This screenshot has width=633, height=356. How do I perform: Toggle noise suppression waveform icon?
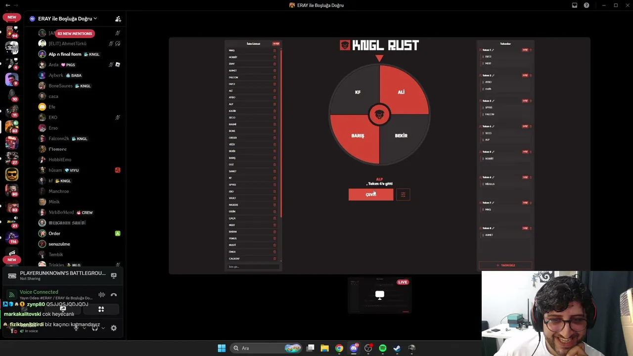(x=101, y=295)
